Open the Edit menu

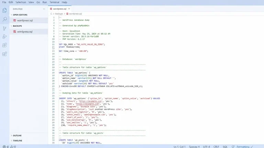11,2
